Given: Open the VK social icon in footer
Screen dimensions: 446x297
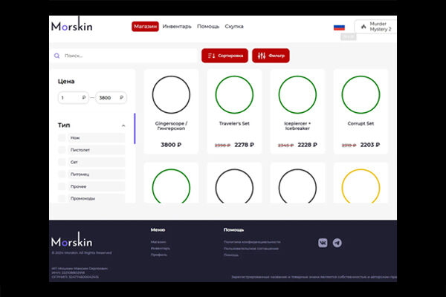Looking at the screenshot, I should pyautogui.click(x=323, y=243).
